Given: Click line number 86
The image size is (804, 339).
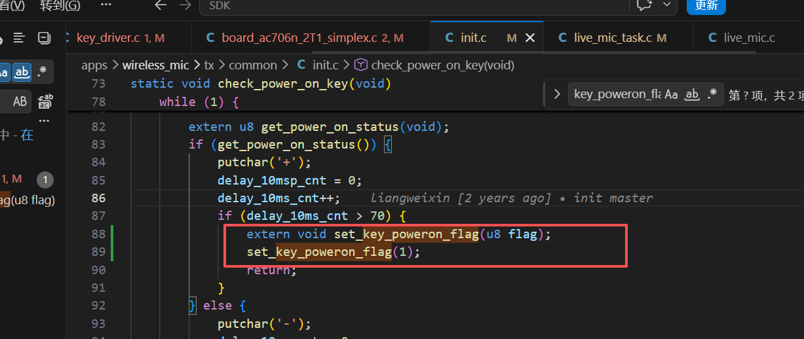Looking at the screenshot, I should click(x=98, y=198).
